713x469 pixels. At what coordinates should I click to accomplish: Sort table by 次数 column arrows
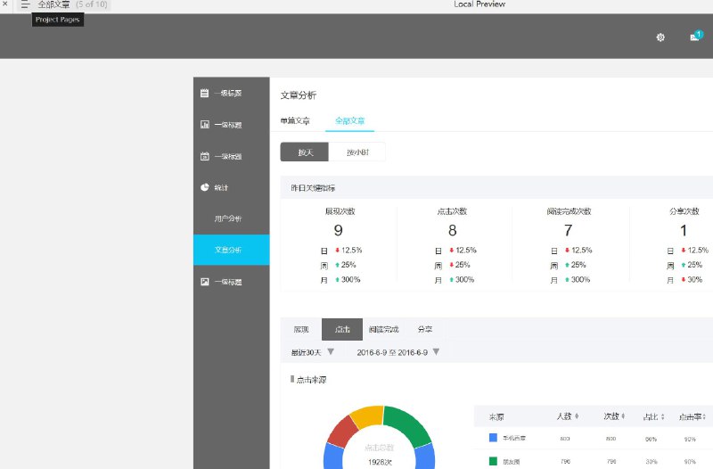[x=623, y=416]
